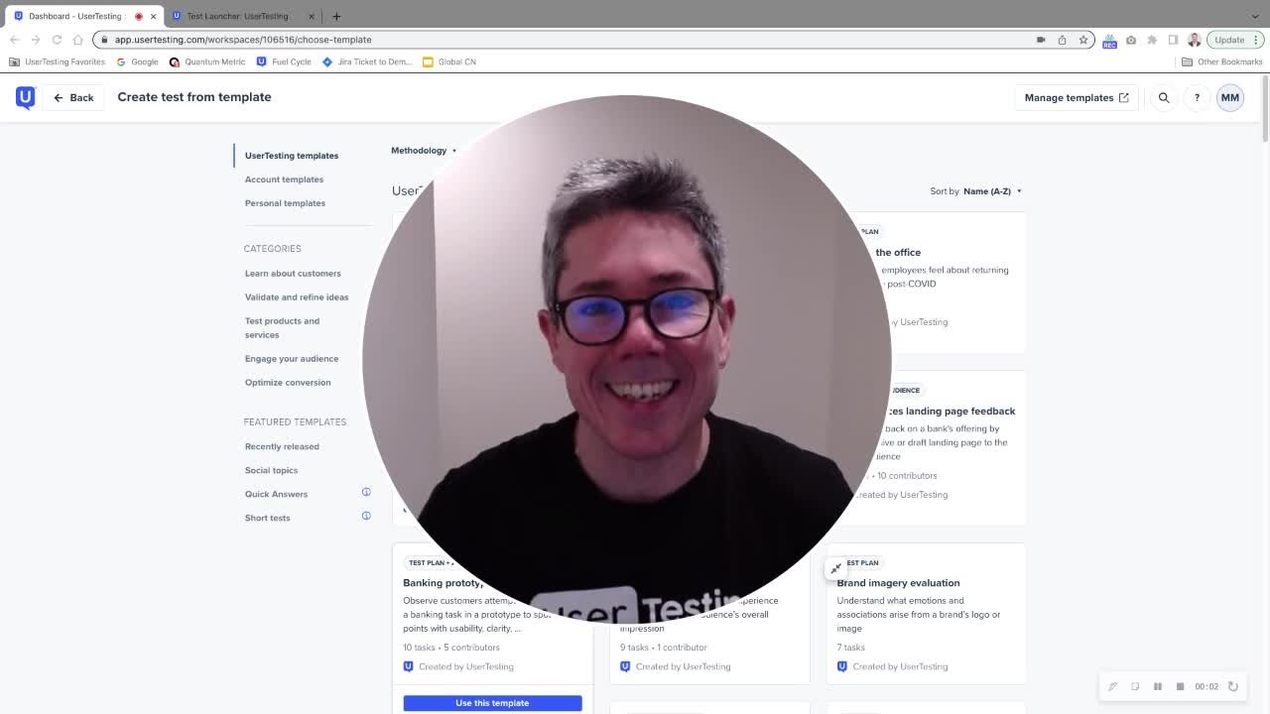
Task: Reload the page
Action: pyautogui.click(x=57, y=40)
